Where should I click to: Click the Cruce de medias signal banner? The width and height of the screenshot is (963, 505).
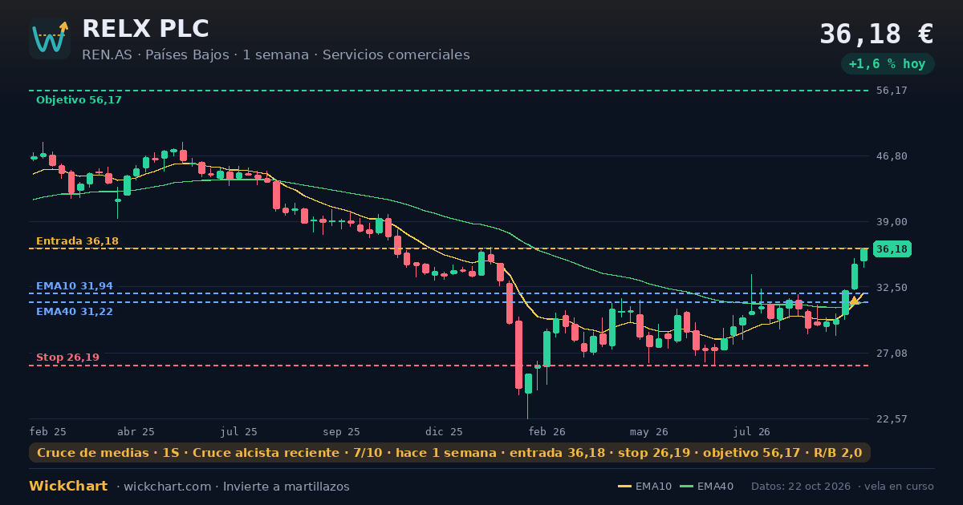tap(449, 453)
